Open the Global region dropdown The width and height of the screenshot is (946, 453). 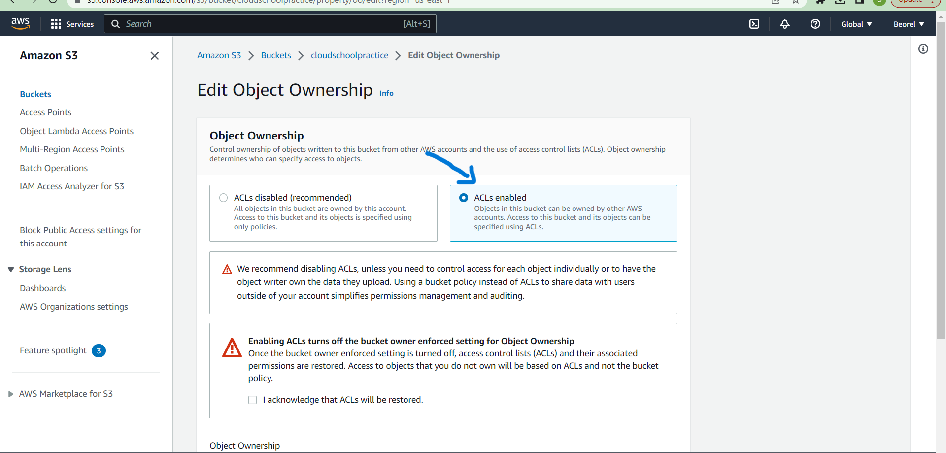pos(856,24)
